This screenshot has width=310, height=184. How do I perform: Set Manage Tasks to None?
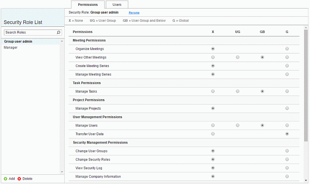213,91
